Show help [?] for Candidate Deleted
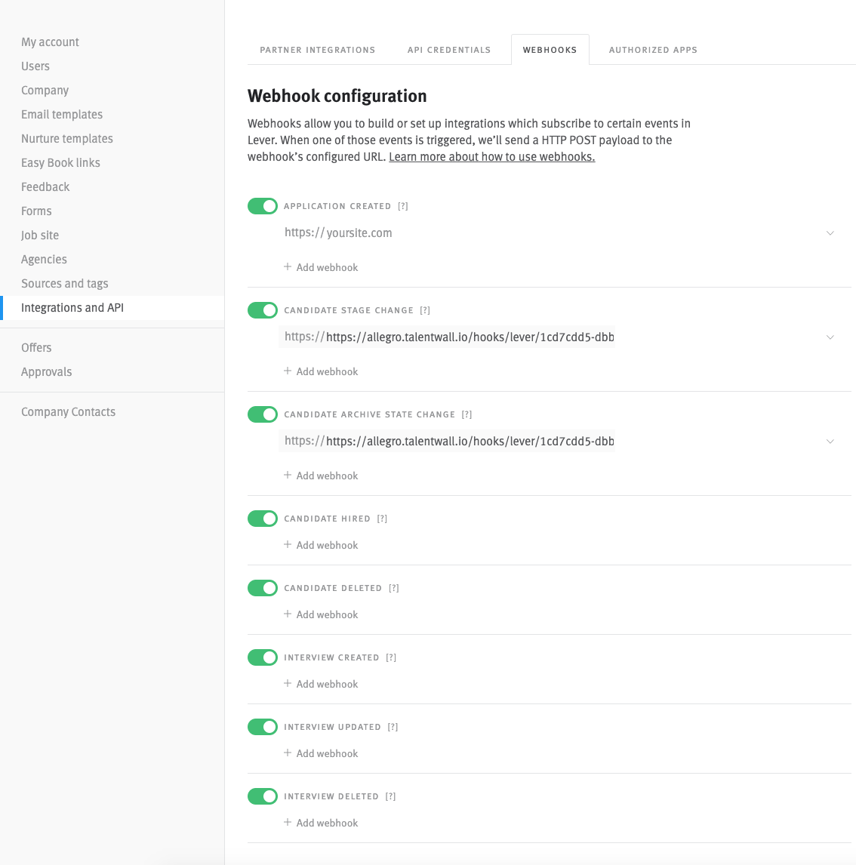The image size is (856, 865). click(393, 588)
